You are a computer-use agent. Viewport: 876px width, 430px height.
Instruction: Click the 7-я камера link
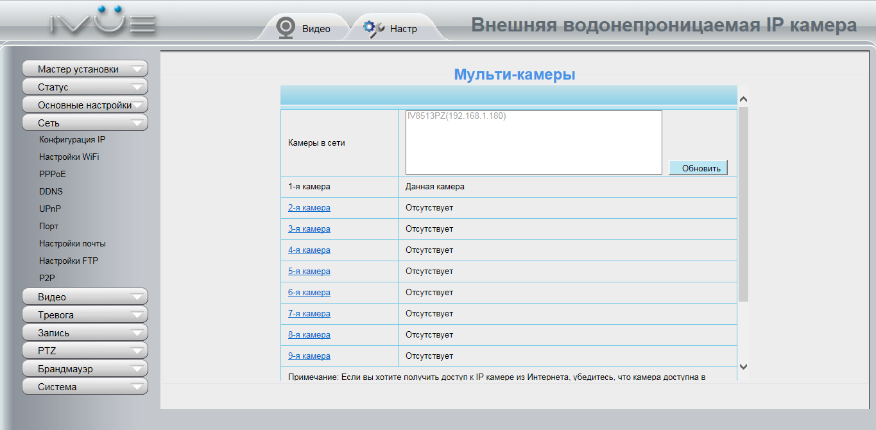[x=309, y=313]
